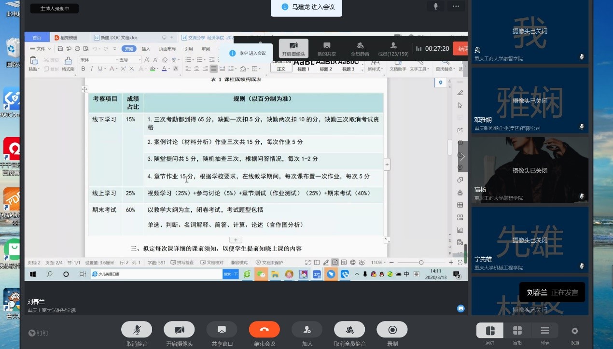Toggle 取消全员静音 unmute-all control

coord(349,330)
